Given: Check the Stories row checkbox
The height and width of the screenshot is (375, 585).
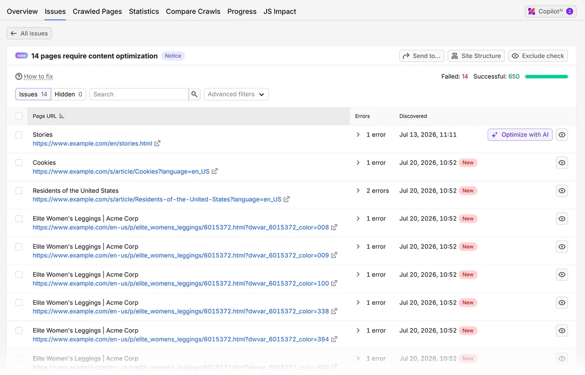Looking at the screenshot, I should (19, 135).
